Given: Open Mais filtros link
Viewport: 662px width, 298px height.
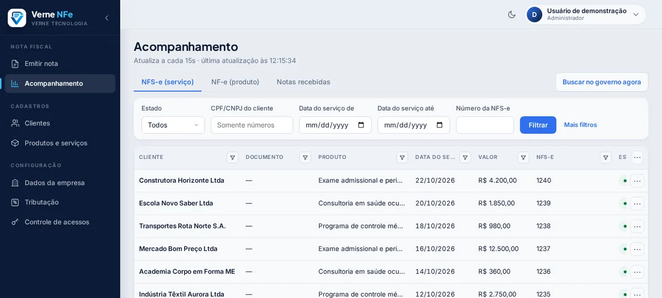Looking at the screenshot, I should [x=580, y=125].
